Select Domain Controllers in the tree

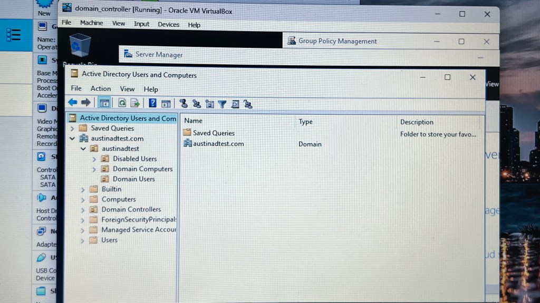point(131,209)
